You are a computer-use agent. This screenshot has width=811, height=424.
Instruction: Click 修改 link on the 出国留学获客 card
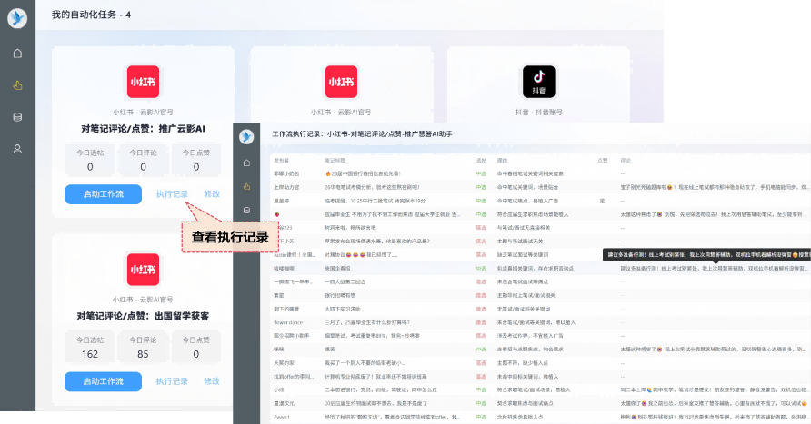tap(212, 382)
